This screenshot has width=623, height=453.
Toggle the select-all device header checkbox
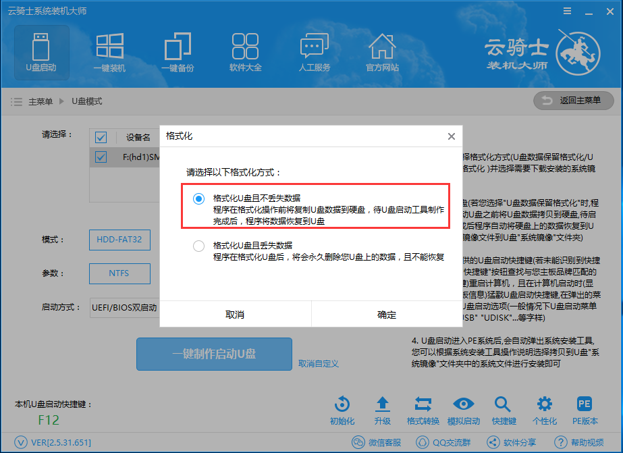coord(101,138)
